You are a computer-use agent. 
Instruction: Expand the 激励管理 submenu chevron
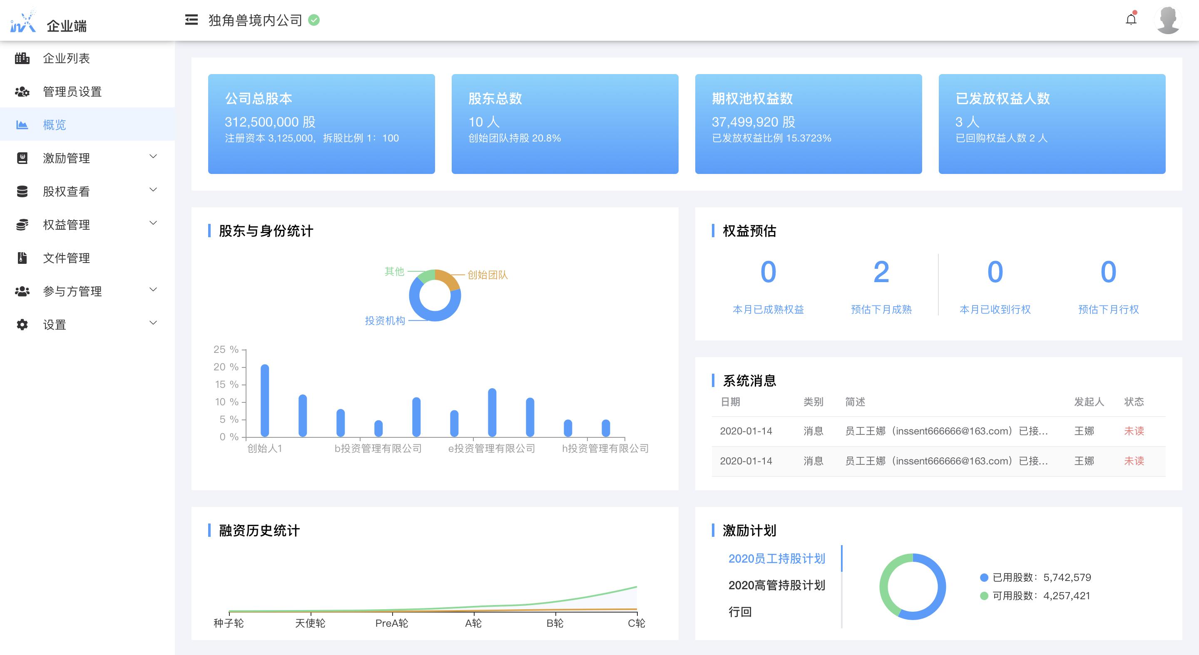153,156
